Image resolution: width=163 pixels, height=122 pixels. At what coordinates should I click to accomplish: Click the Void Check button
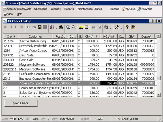[x=21, y=103]
